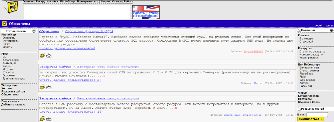This screenshot has height=122, width=334.
Task: Click читать дальше (комментариев: 2)
Action: click(x=70, y=80)
